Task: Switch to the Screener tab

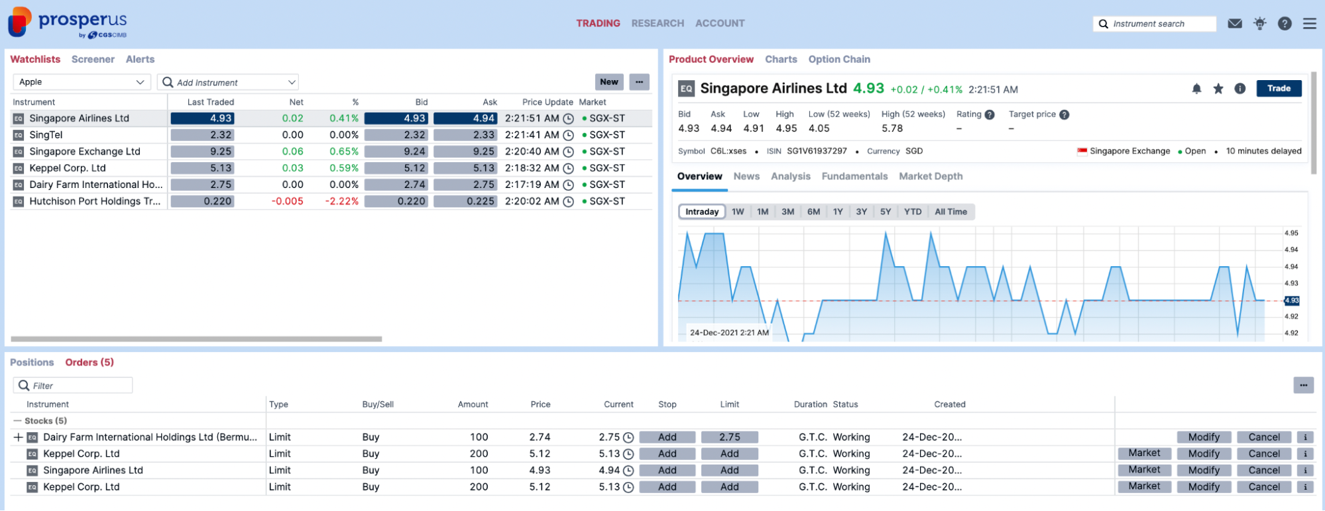Action: coord(93,60)
